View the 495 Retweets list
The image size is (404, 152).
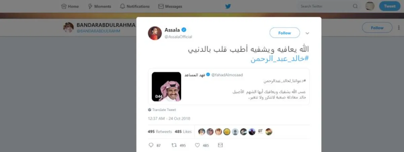click(x=160, y=131)
